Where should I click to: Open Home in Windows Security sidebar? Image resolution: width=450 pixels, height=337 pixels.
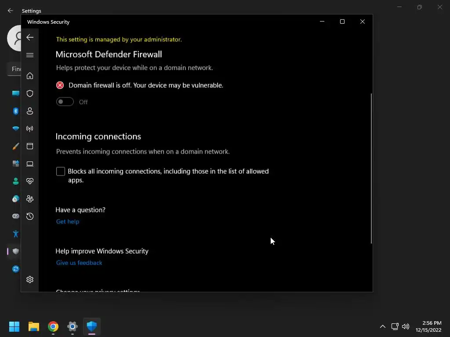(x=30, y=76)
